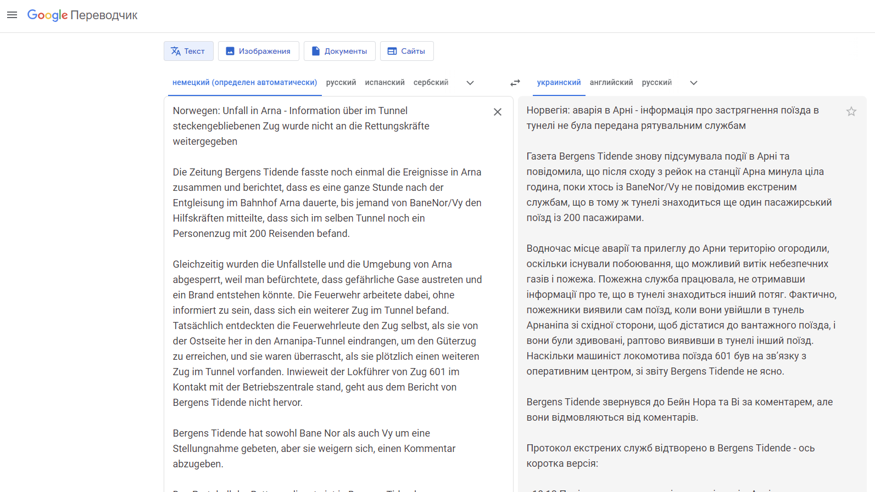Switch to Изображения translation mode
The image size is (875, 492).
click(258, 51)
